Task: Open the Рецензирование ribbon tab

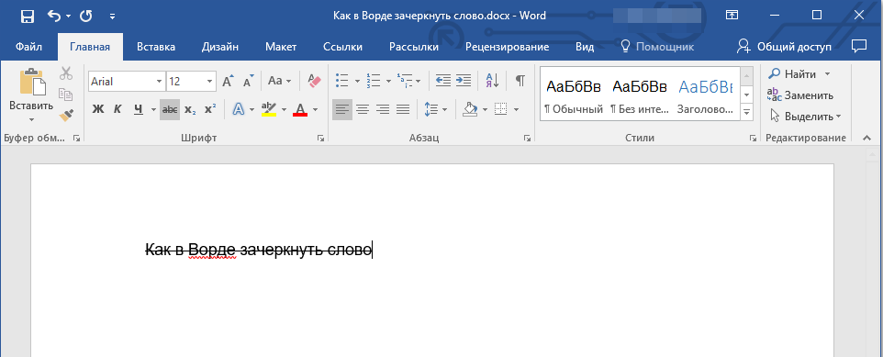Action: (507, 47)
